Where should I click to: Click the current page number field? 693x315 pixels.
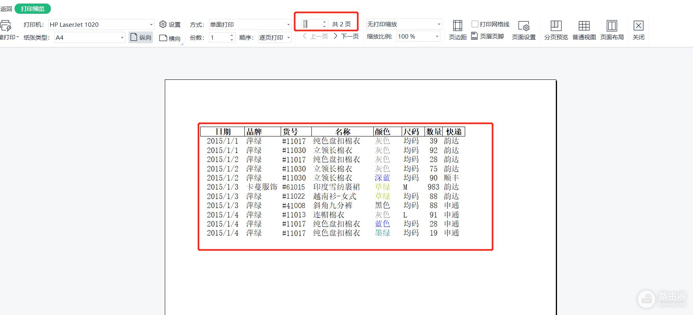click(312, 24)
